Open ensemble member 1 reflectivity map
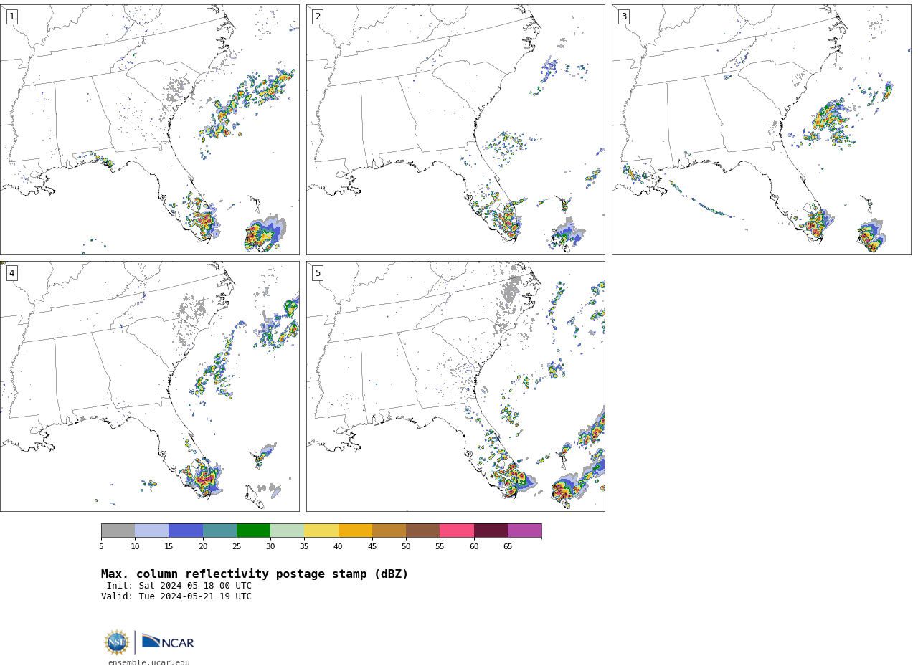918x671 pixels. click(150, 130)
